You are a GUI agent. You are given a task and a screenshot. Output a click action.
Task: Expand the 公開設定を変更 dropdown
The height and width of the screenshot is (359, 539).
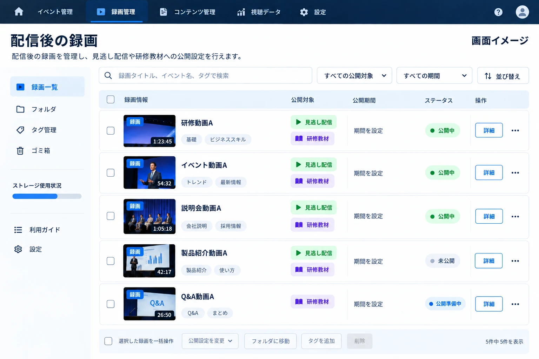click(x=210, y=341)
